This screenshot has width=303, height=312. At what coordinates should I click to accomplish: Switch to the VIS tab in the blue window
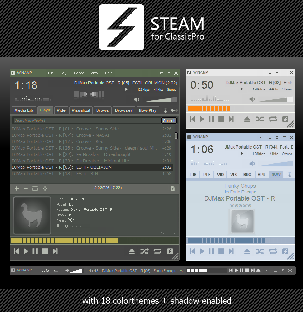(x=233, y=175)
